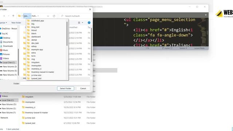
Task: Open Music in dialog sidebar
Action: (x=4, y=50)
